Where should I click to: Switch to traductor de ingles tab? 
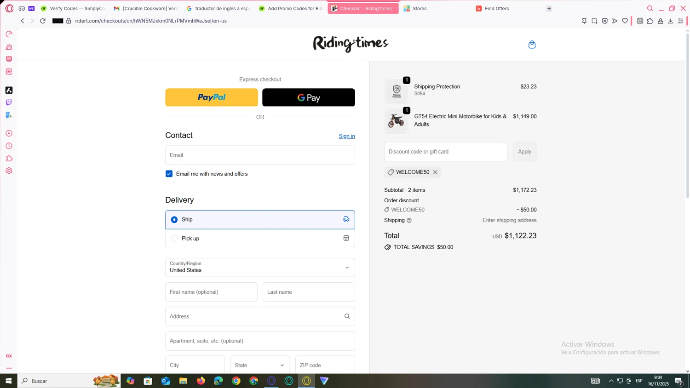219,8
